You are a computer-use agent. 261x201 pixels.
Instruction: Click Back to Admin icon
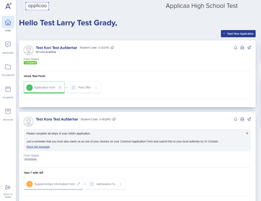[8, 189]
